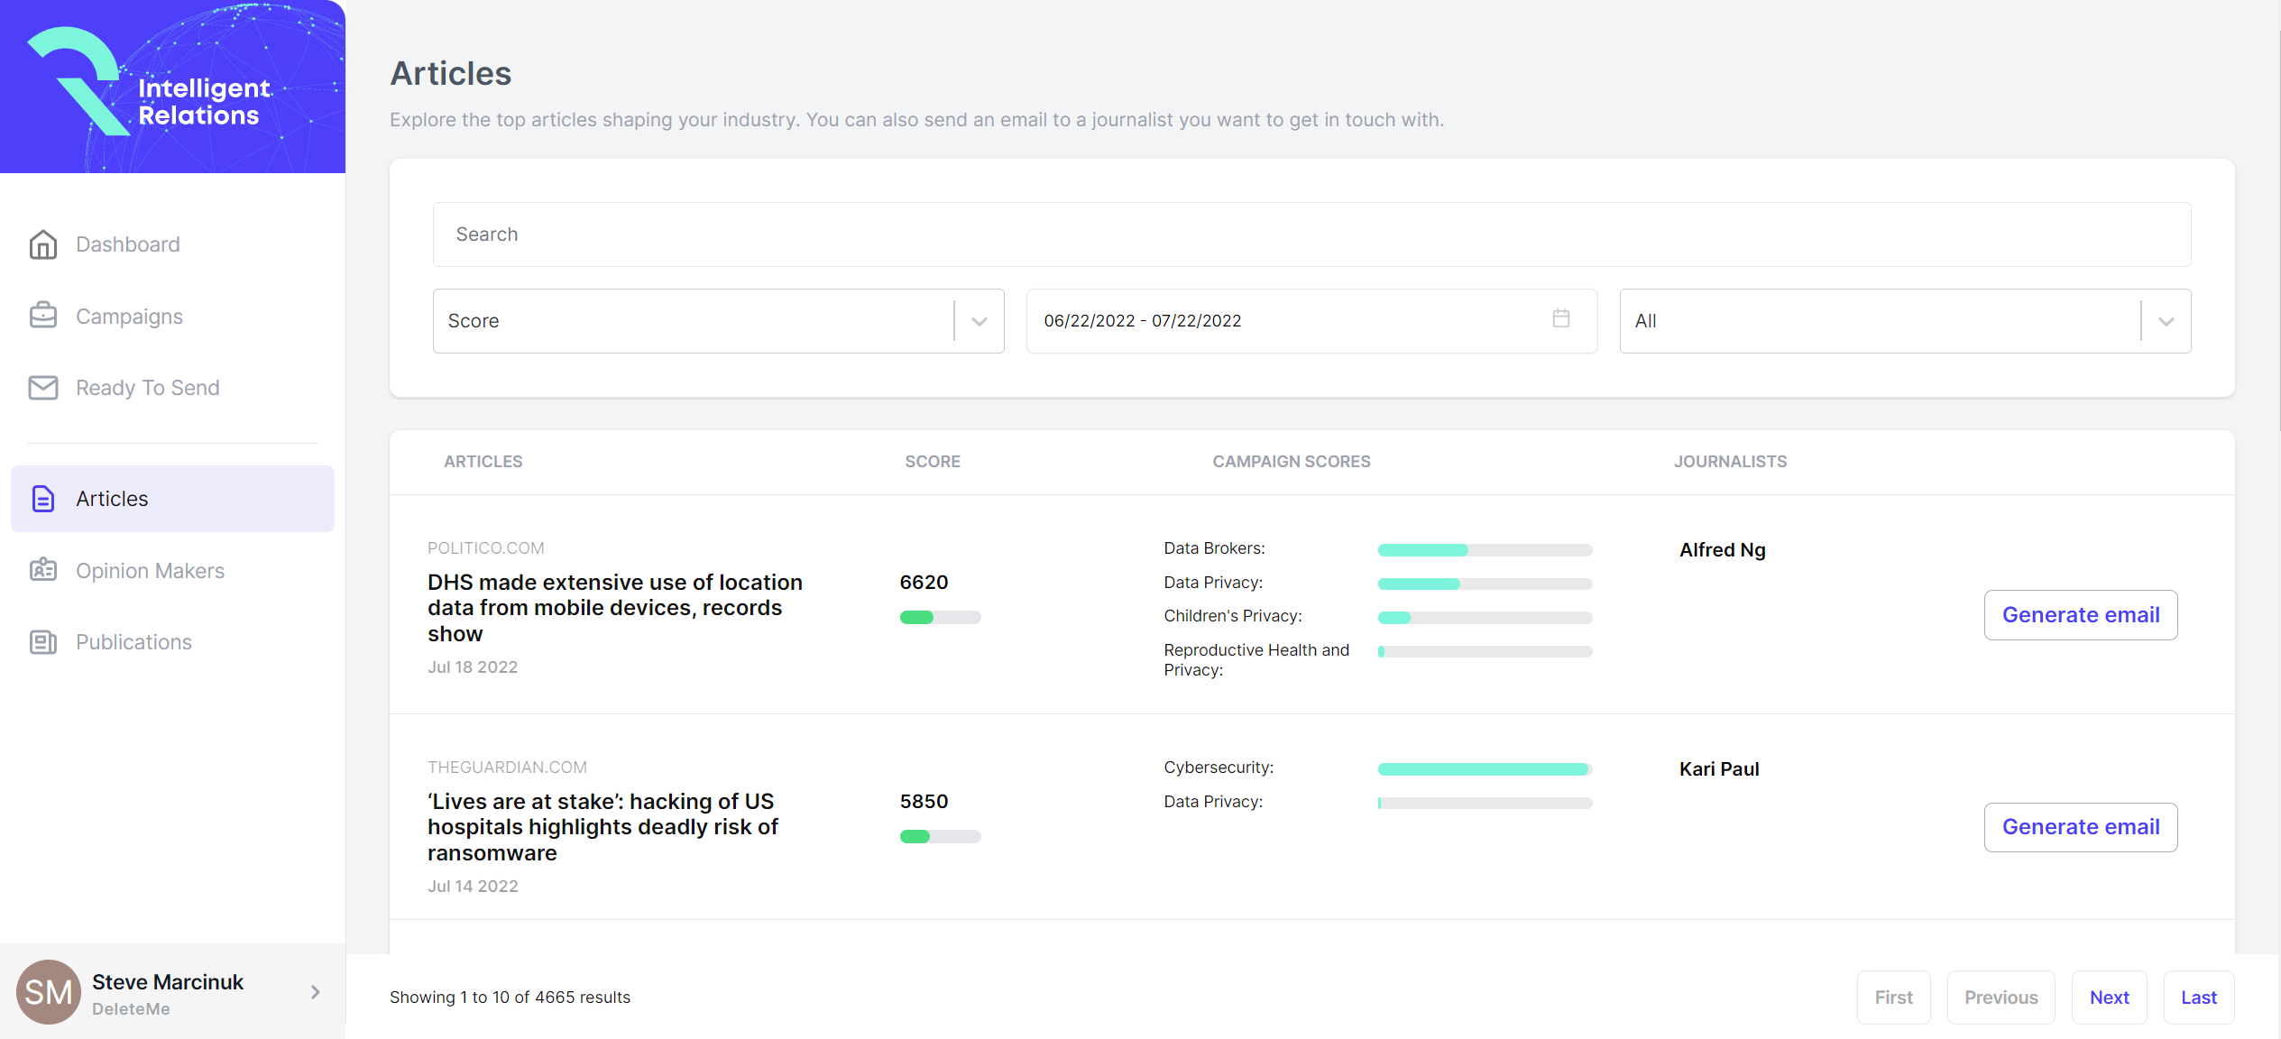
Task: Click the Previous page button
Action: 2000,998
